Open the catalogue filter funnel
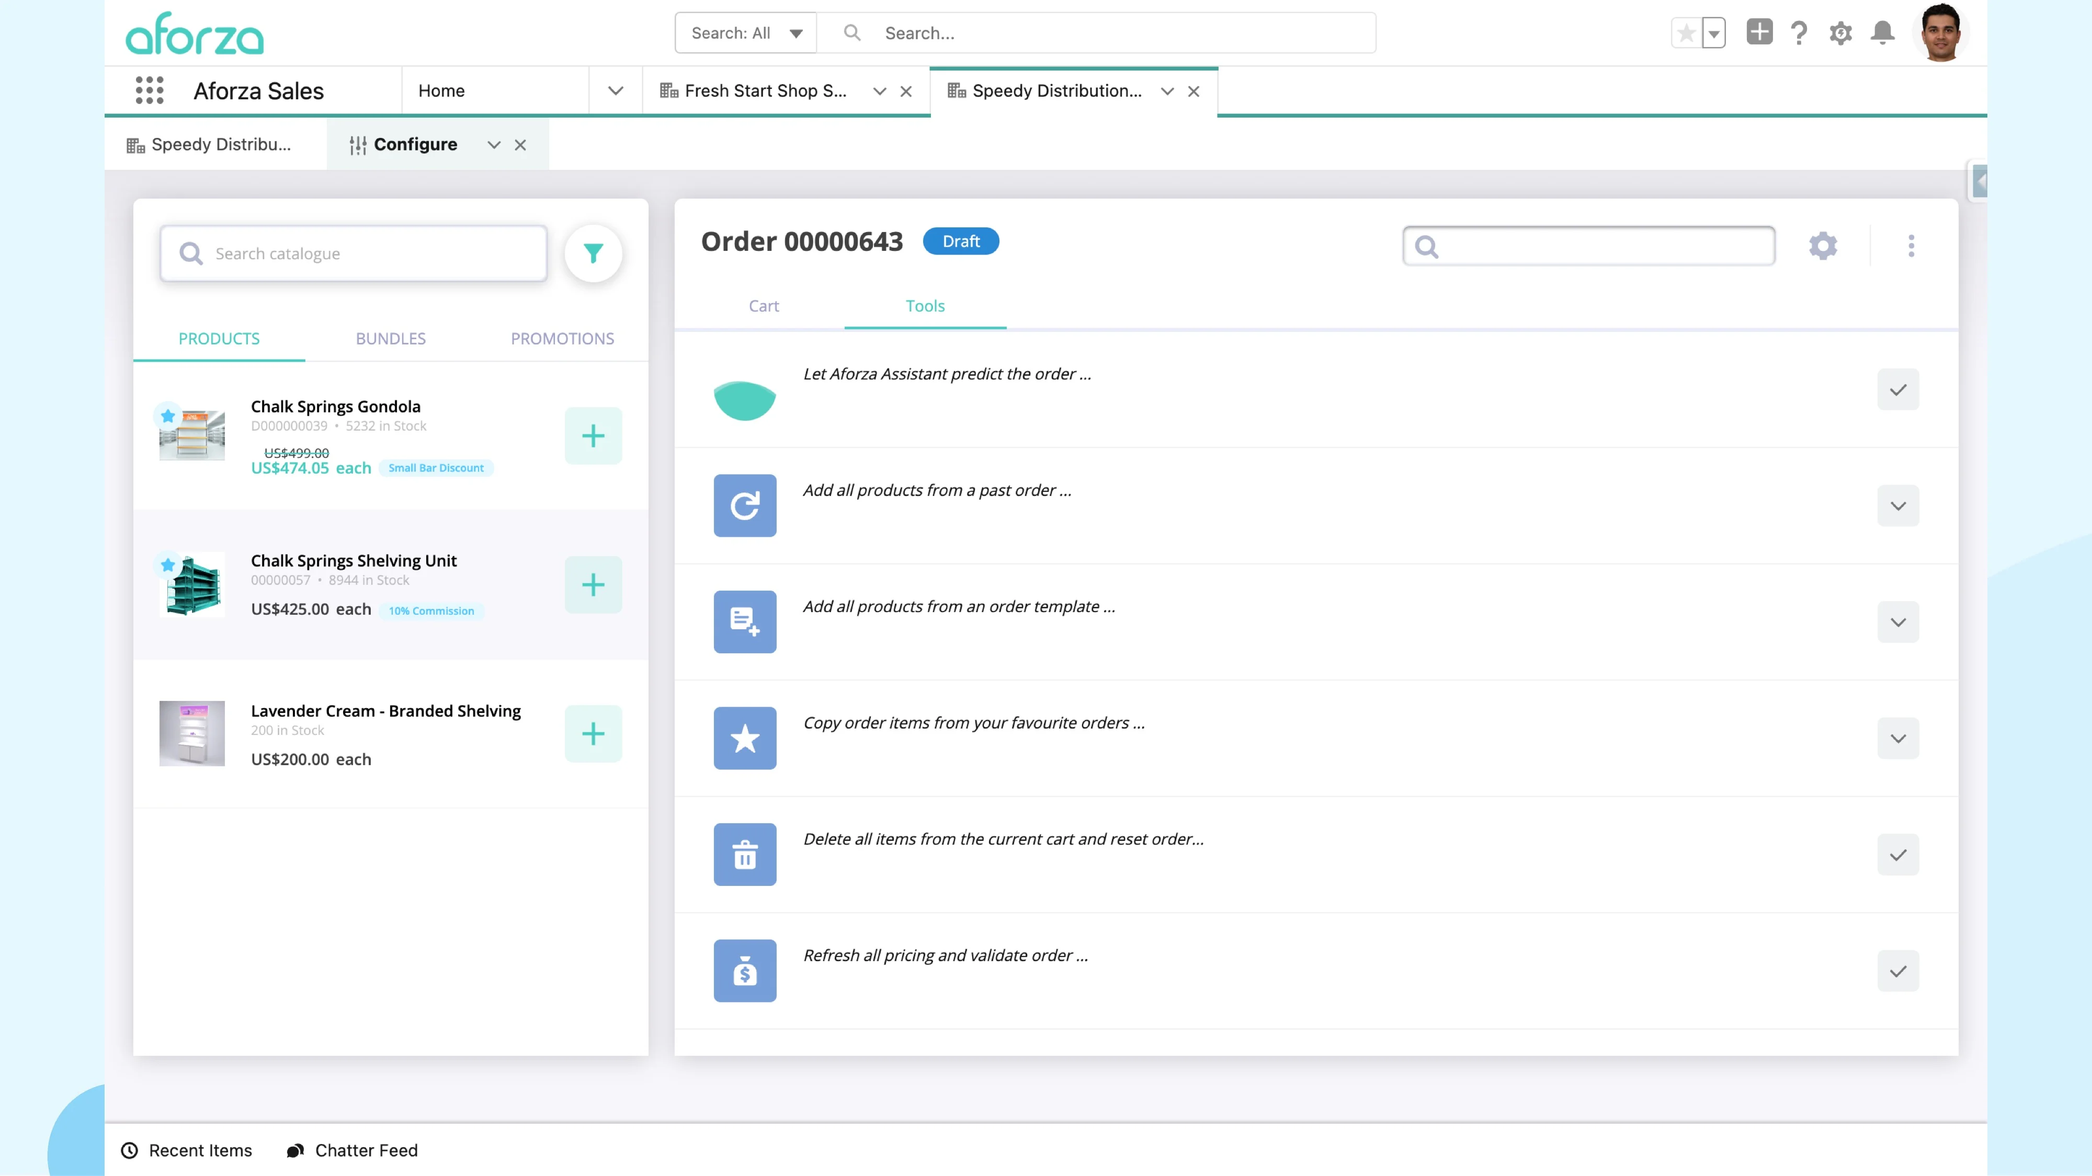2092x1176 pixels. pyautogui.click(x=594, y=254)
